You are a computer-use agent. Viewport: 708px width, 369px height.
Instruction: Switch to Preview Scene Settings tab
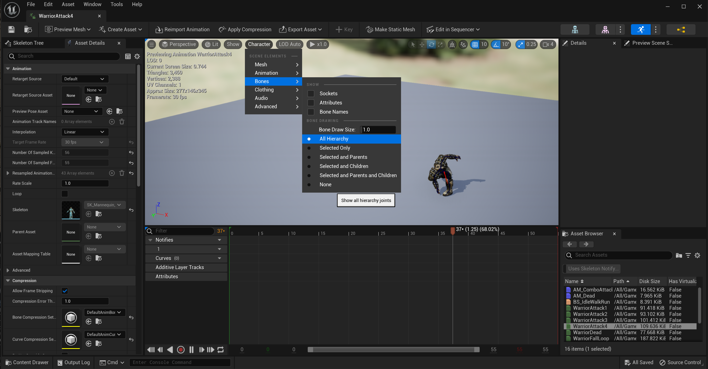point(652,43)
